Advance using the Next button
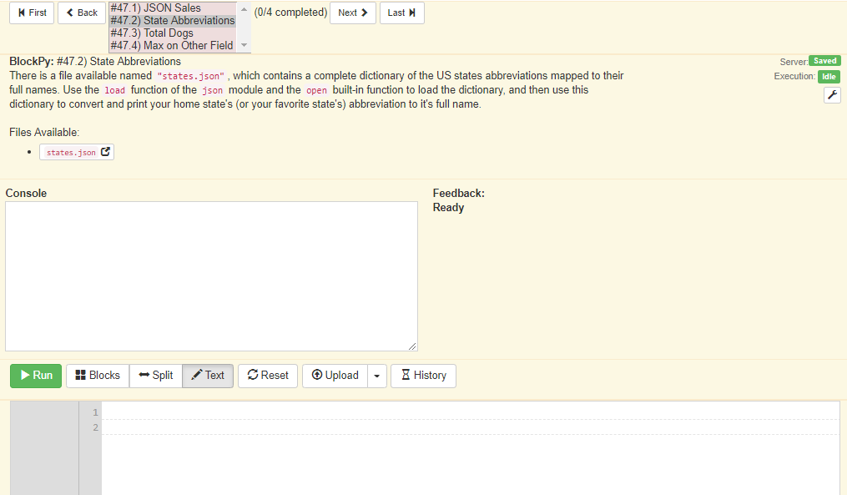 tap(352, 13)
